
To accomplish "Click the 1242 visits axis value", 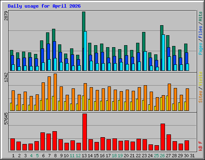I will click(6, 77).
